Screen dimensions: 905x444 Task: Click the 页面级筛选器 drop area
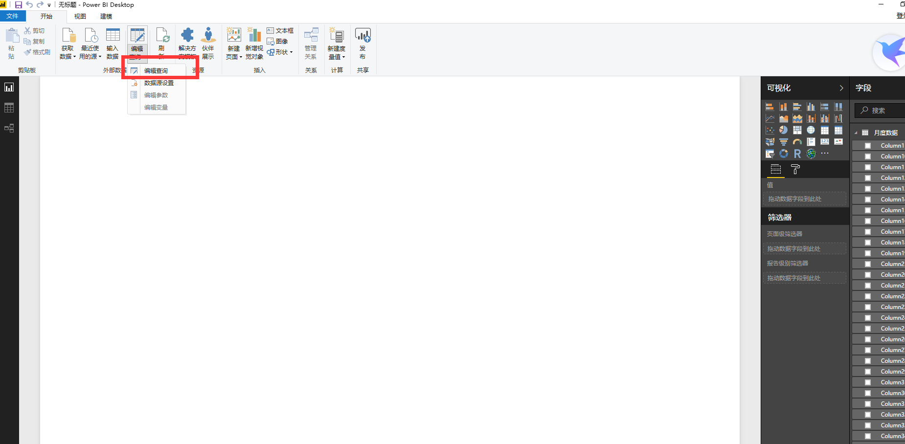point(805,249)
